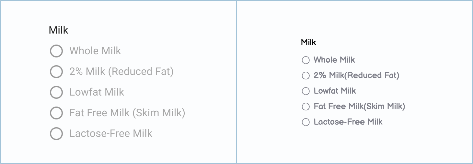Click 'Lowfat Milk' label text in left panel
473x164 pixels.
(x=97, y=92)
